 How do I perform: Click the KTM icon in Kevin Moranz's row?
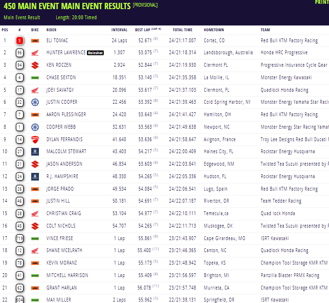point(35,263)
